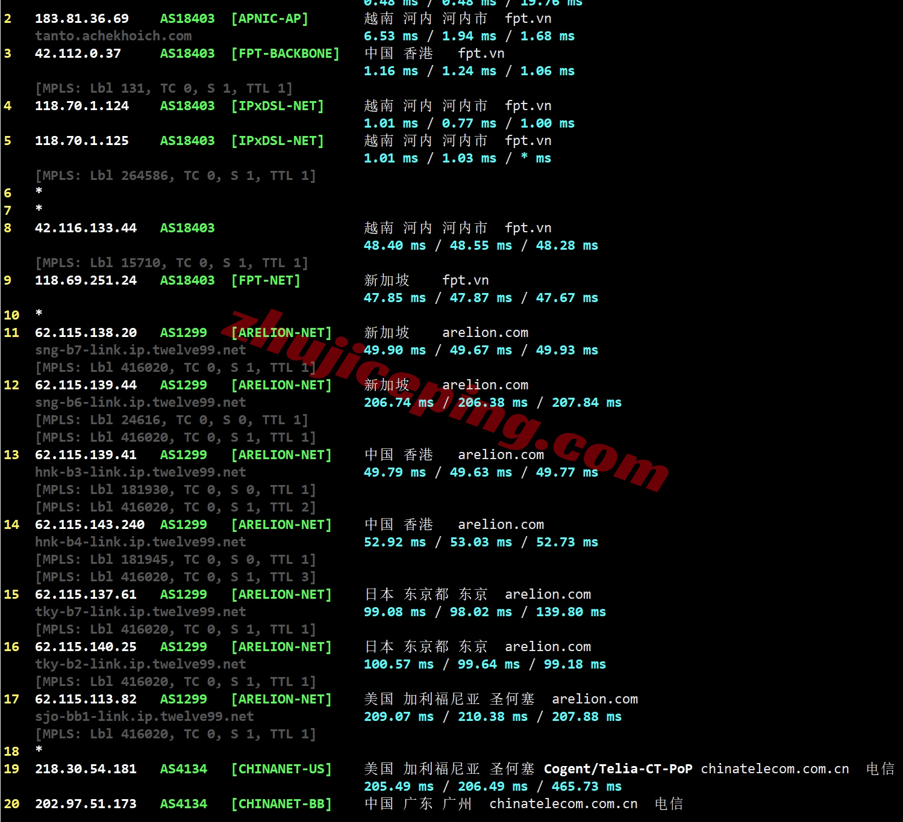Select arelion.com on hop 17

tap(595, 699)
